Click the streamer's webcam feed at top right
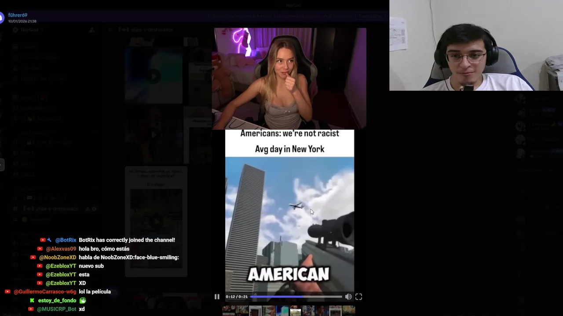The image size is (563, 316). coord(476,45)
